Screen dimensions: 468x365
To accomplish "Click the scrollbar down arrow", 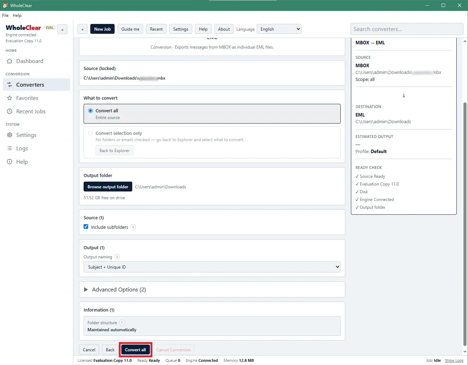I will [x=465, y=352].
